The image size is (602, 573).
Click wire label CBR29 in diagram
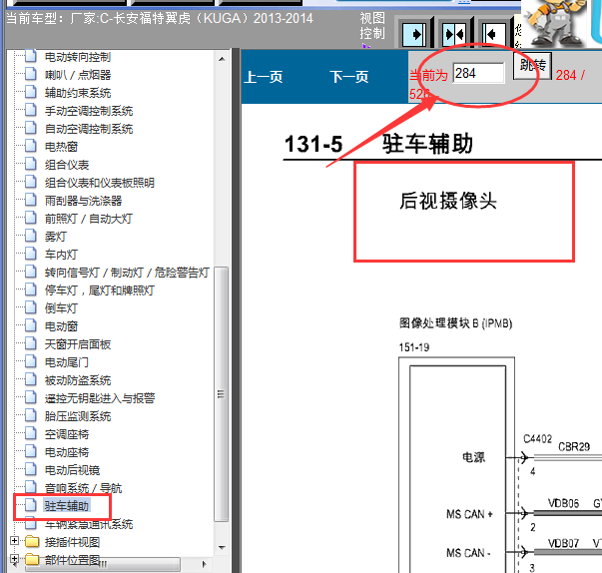pyautogui.click(x=574, y=447)
